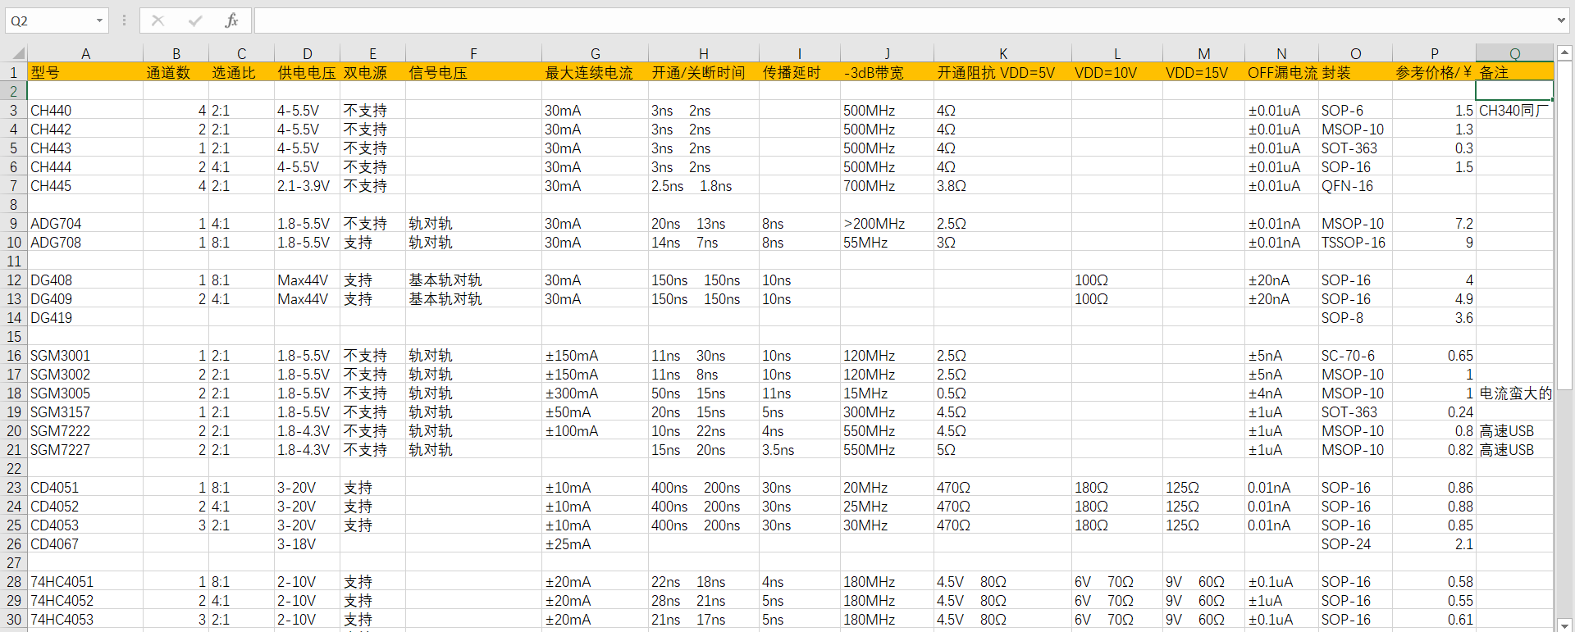The height and width of the screenshot is (632, 1575).
Task: Click the Insert Function fx icon
Action: pyautogui.click(x=231, y=20)
